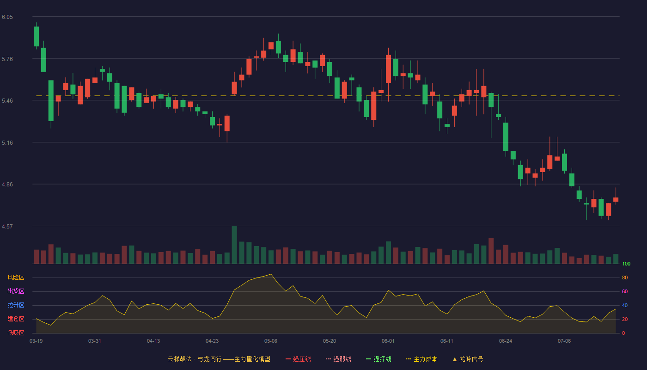Toggle the 主力成本 dashed-line legend item
Image resolution: width=647 pixels, height=370 pixels.
click(x=421, y=359)
